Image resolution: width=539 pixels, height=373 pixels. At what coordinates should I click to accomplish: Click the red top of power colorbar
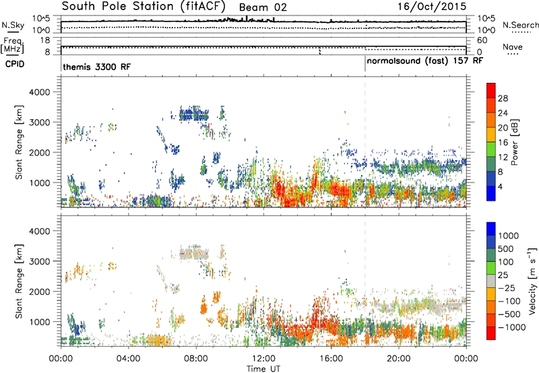coord(491,90)
